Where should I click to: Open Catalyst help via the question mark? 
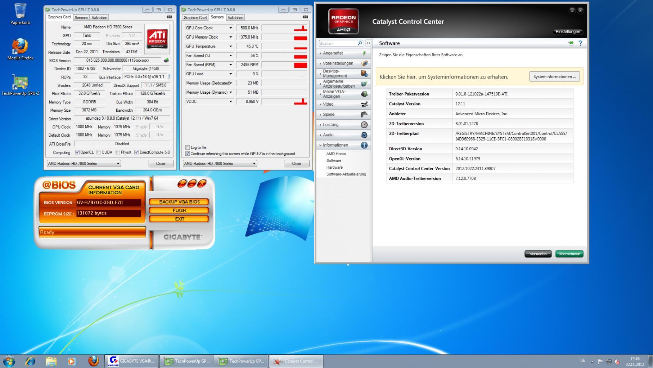580,43
